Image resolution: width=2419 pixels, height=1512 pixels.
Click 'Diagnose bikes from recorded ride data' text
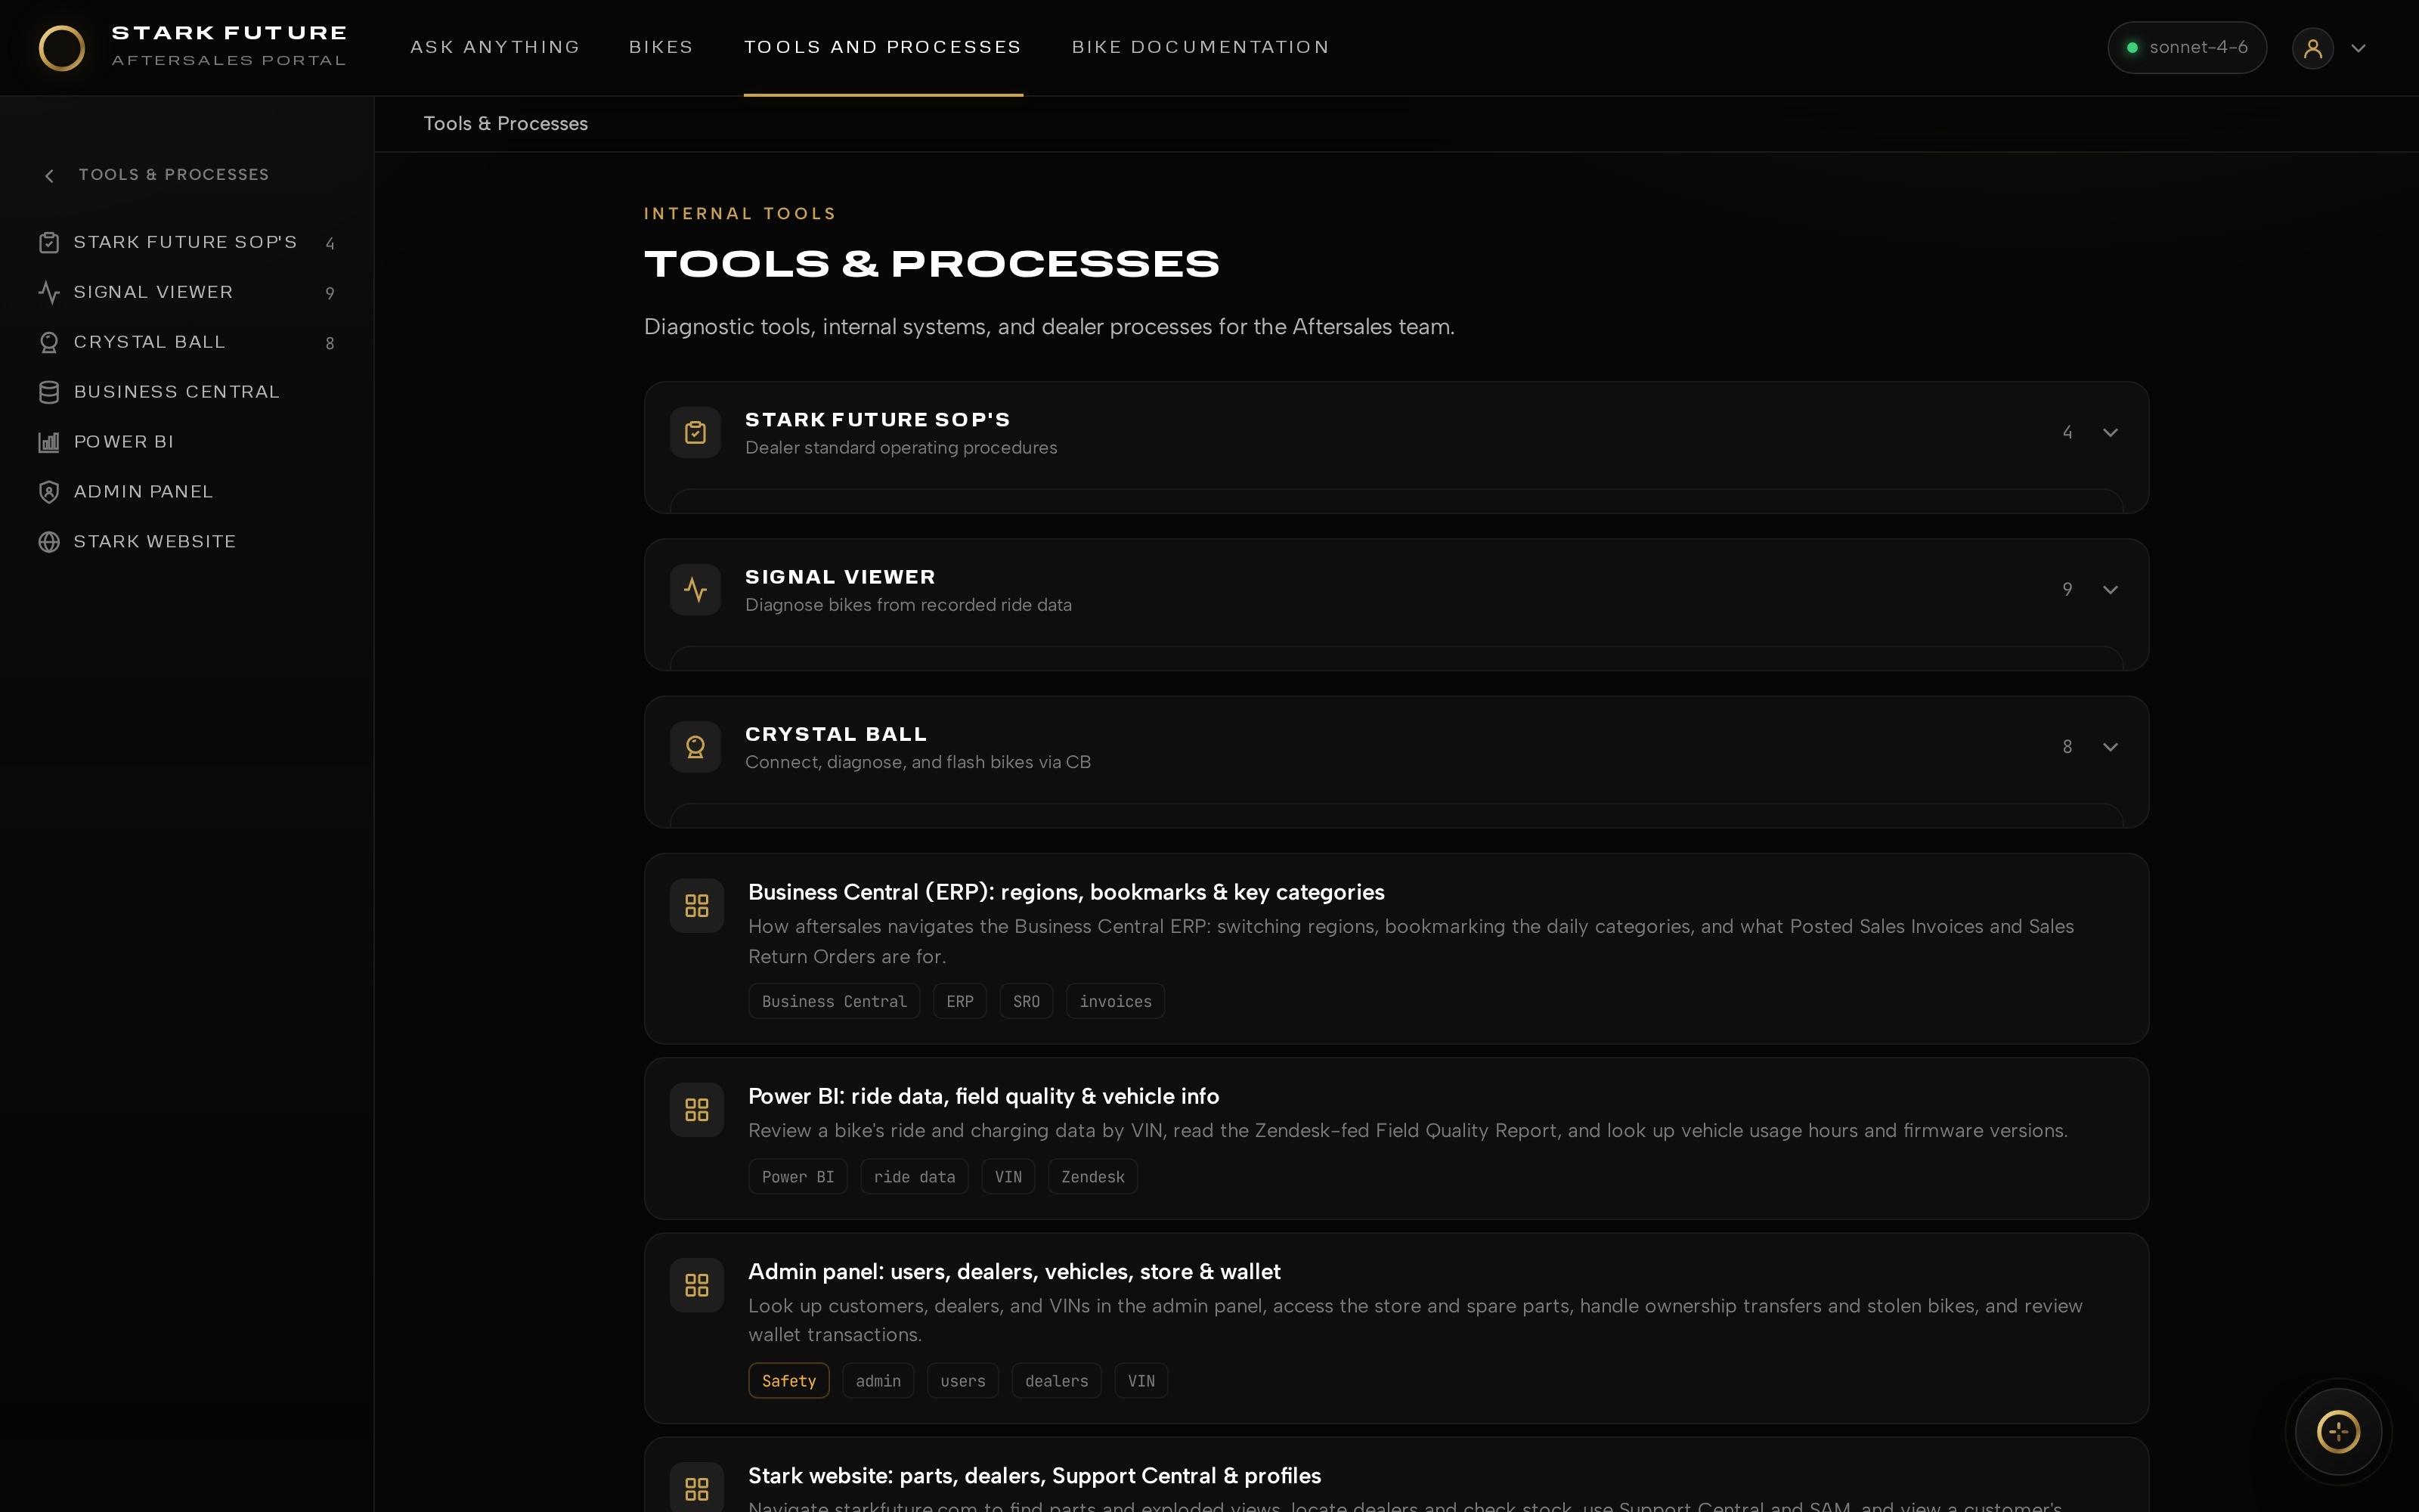909,605
